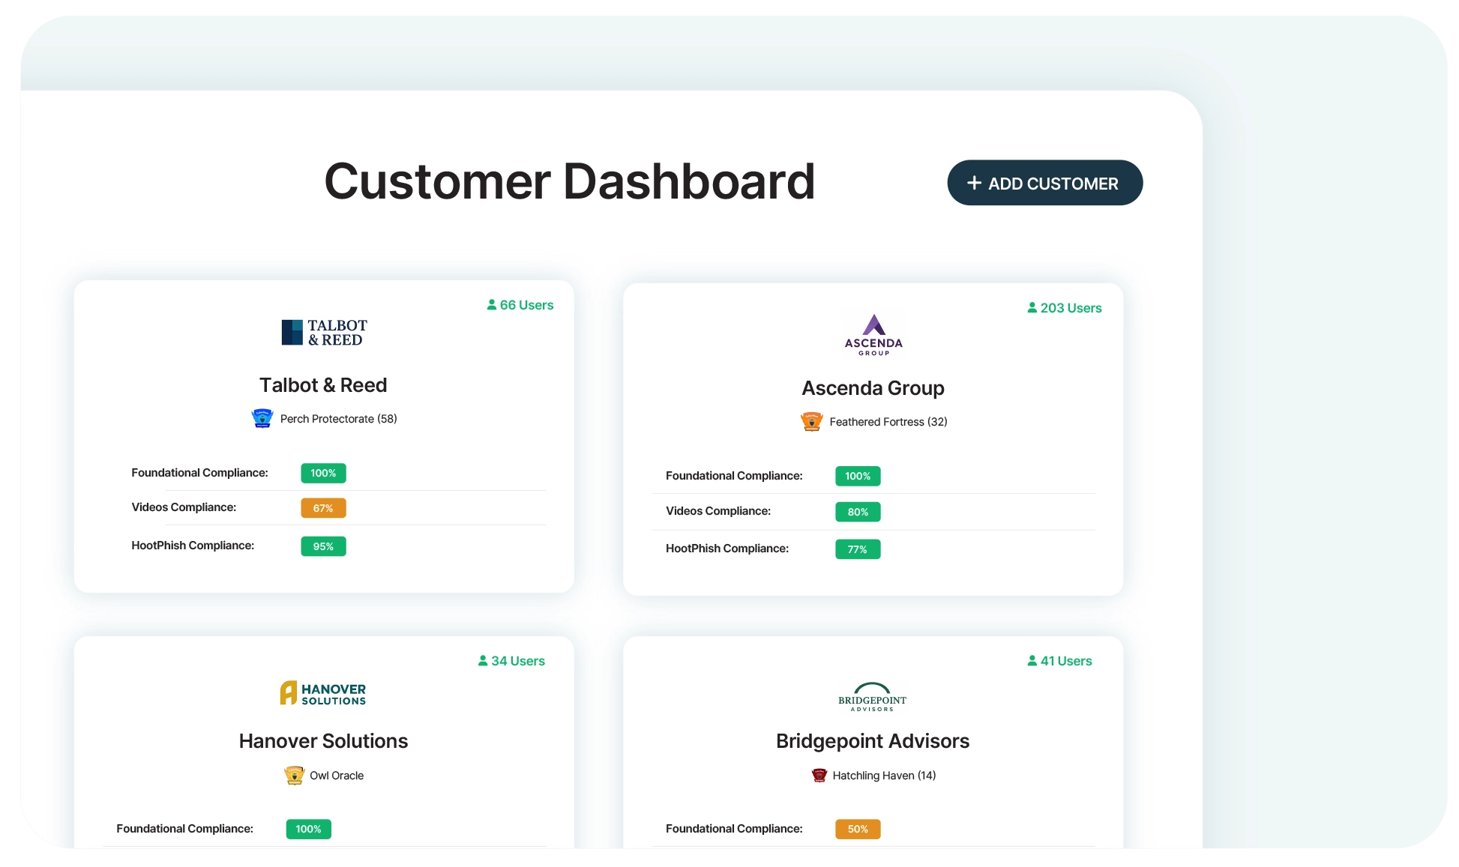Open the Hanover Solutions logo

pyautogui.click(x=323, y=693)
